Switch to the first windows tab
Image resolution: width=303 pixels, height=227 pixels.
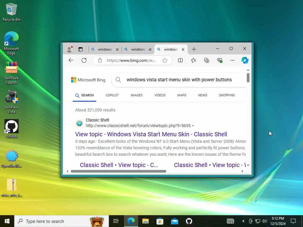click(105, 49)
